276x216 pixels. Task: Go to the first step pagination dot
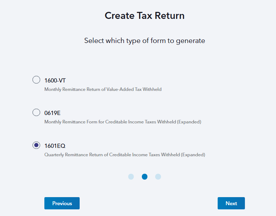(x=131, y=177)
